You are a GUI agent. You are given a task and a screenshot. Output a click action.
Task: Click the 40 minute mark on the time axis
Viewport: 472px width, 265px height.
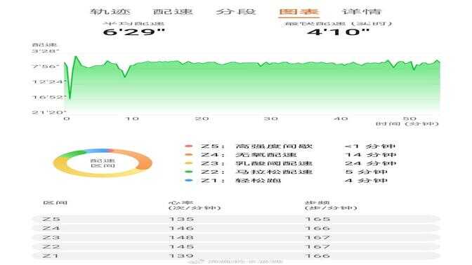click(x=341, y=118)
